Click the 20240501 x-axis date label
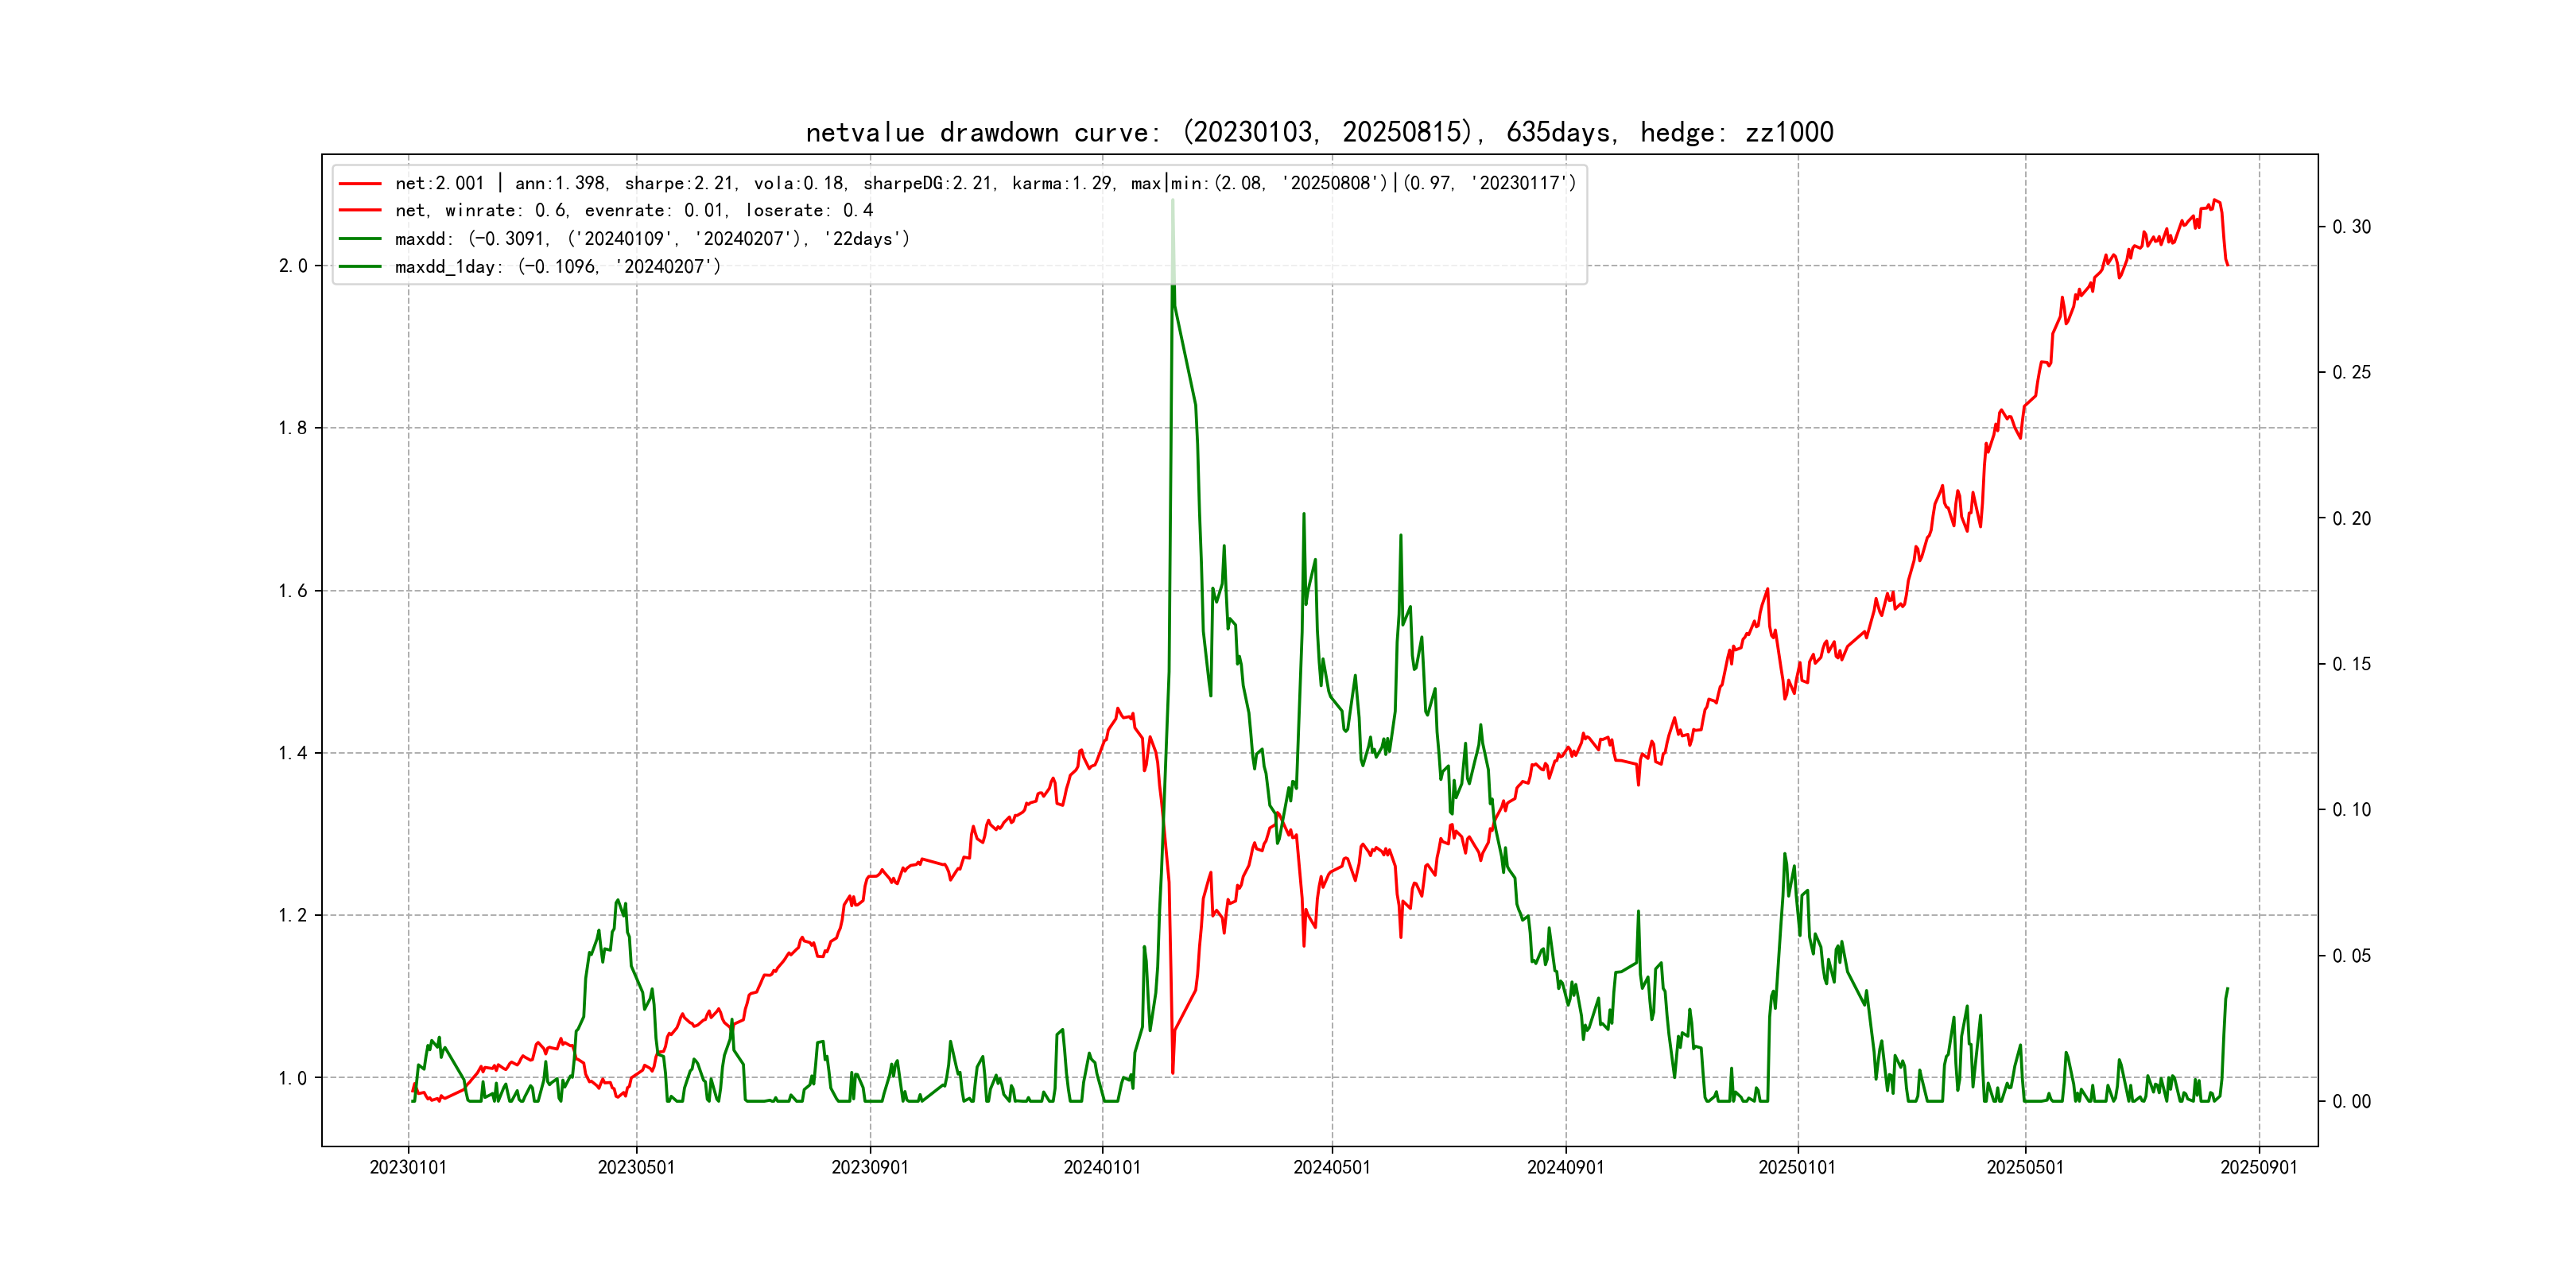The width and height of the screenshot is (2576, 1288). pos(1332,1168)
